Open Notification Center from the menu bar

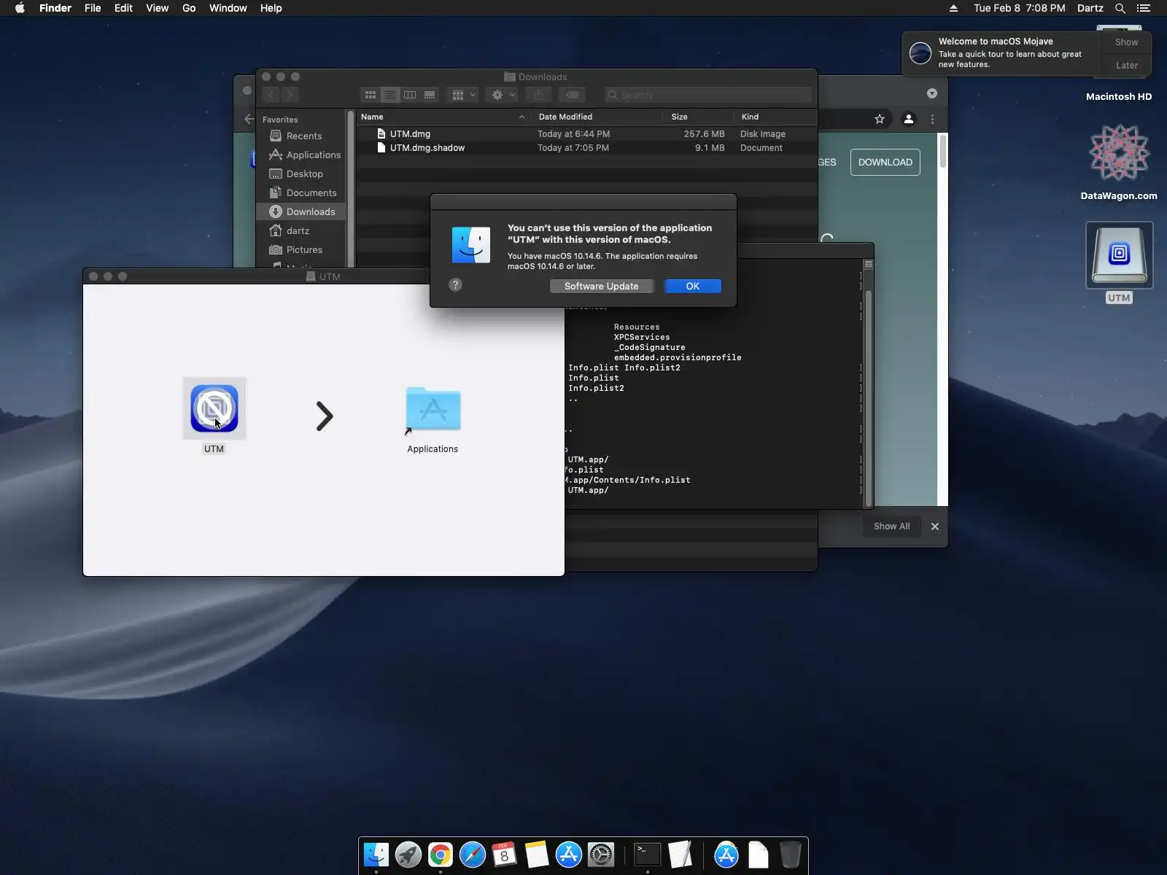click(x=1144, y=8)
